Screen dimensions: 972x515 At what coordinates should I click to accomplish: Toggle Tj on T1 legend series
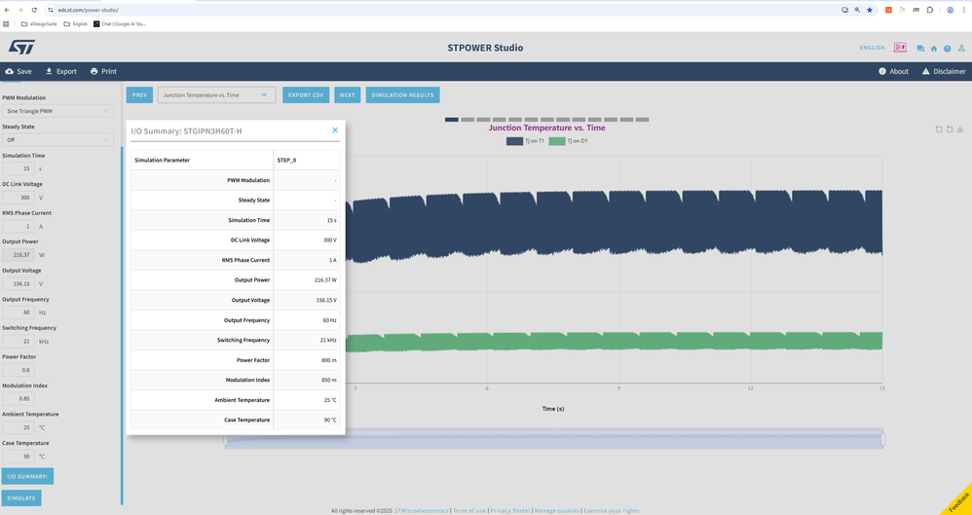pos(525,141)
